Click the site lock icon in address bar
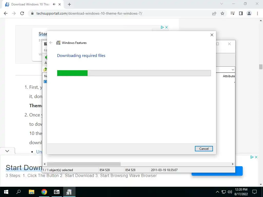263x197 pixels. 32,13
